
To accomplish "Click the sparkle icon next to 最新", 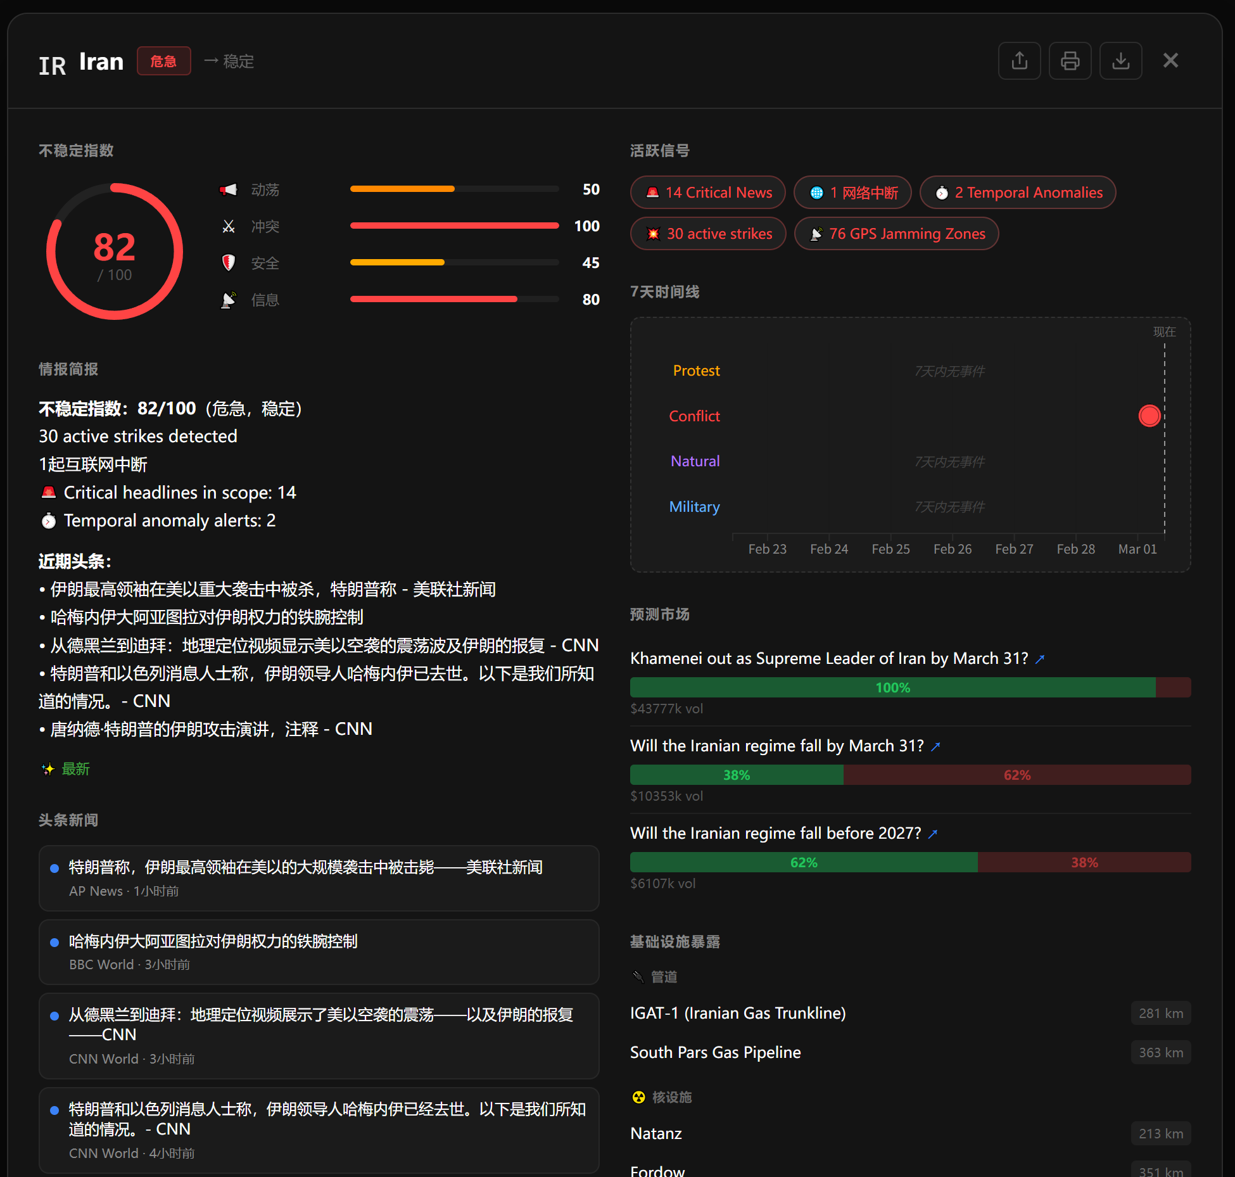I will click(x=47, y=768).
